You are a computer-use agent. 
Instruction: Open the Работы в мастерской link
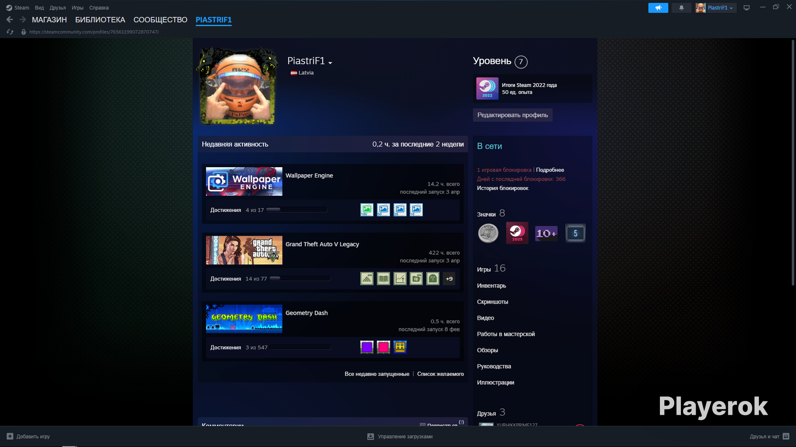tap(506, 334)
